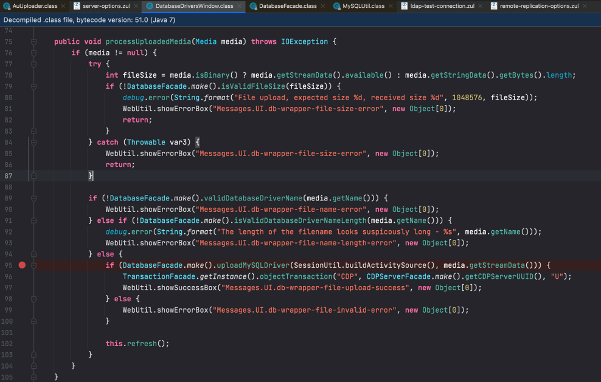Click the AuUploader.class tab file icon

click(x=7, y=6)
